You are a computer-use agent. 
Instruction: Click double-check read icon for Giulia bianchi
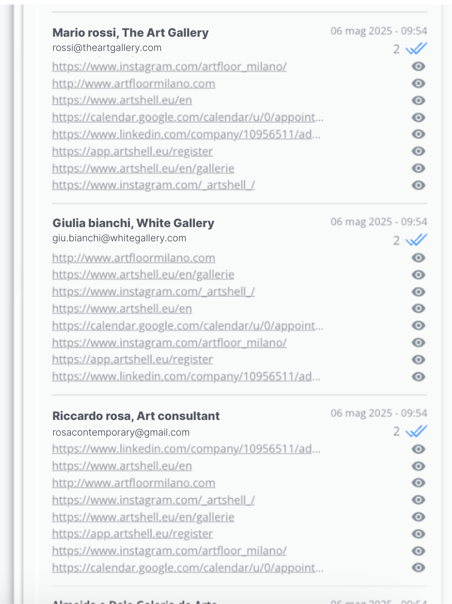[416, 240]
